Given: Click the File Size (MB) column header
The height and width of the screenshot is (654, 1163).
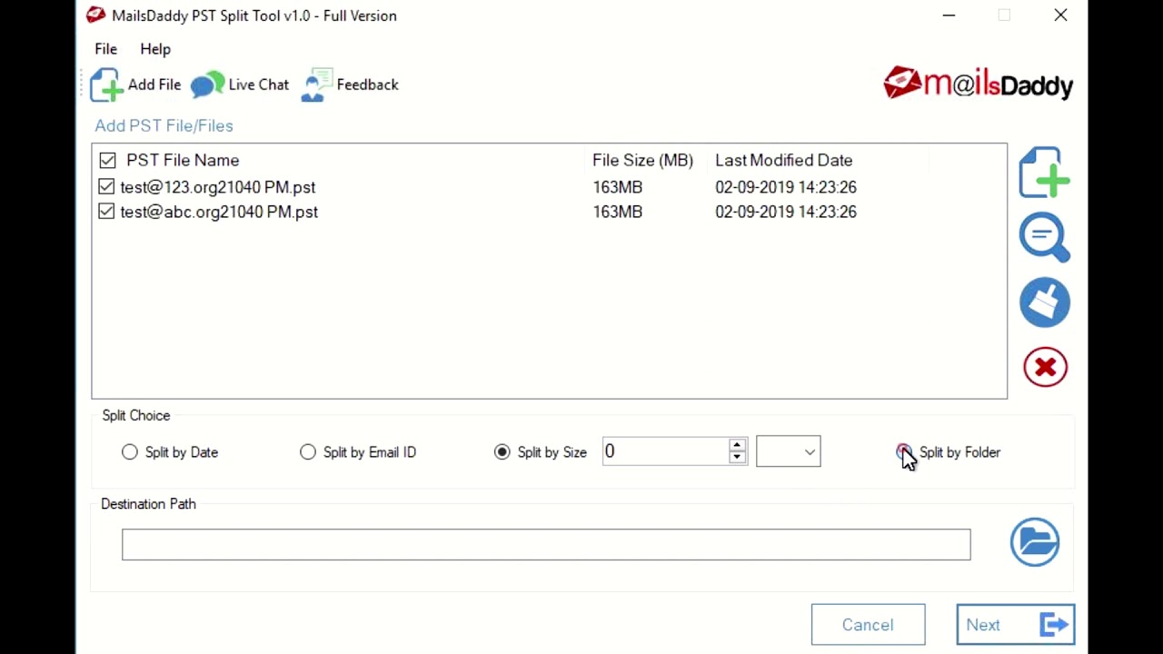Looking at the screenshot, I should point(642,161).
